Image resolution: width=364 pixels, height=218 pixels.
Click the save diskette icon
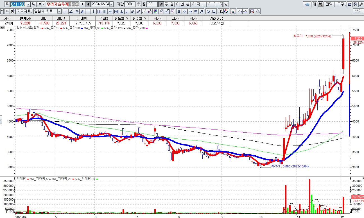pyautogui.click(x=355, y=4)
